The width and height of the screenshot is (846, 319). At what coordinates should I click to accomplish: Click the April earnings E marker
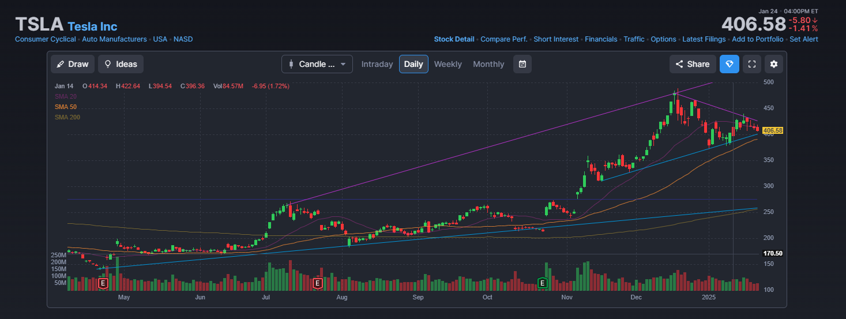(103, 283)
